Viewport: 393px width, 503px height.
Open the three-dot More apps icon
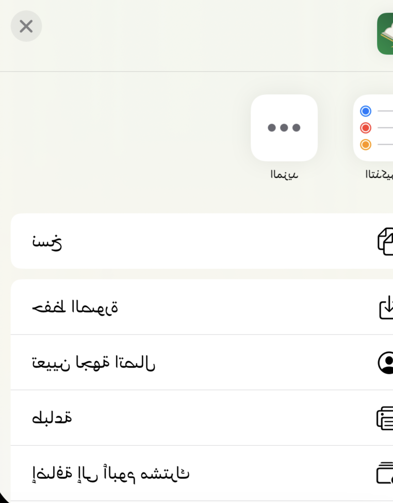284,128
